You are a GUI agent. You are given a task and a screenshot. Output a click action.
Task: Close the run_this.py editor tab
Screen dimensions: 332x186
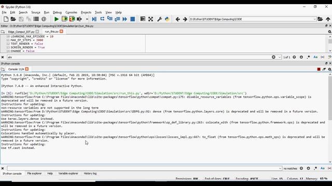point(61,32)
